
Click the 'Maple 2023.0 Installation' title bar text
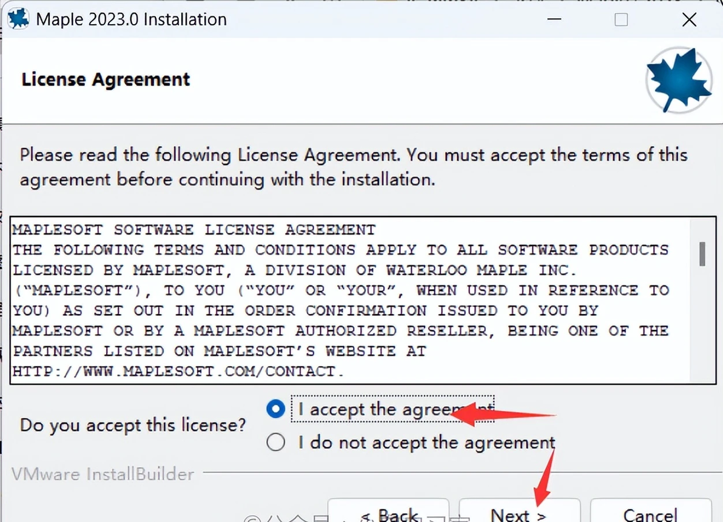(x=131, y=19)
